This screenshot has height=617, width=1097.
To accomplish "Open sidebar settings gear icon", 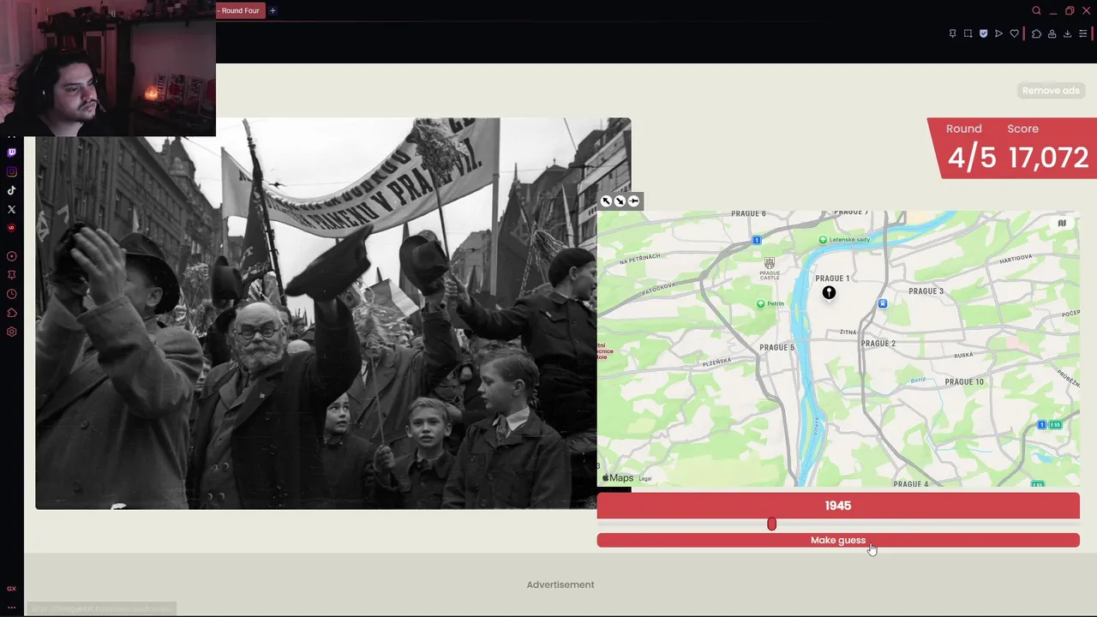I will (x=11, y=332).
